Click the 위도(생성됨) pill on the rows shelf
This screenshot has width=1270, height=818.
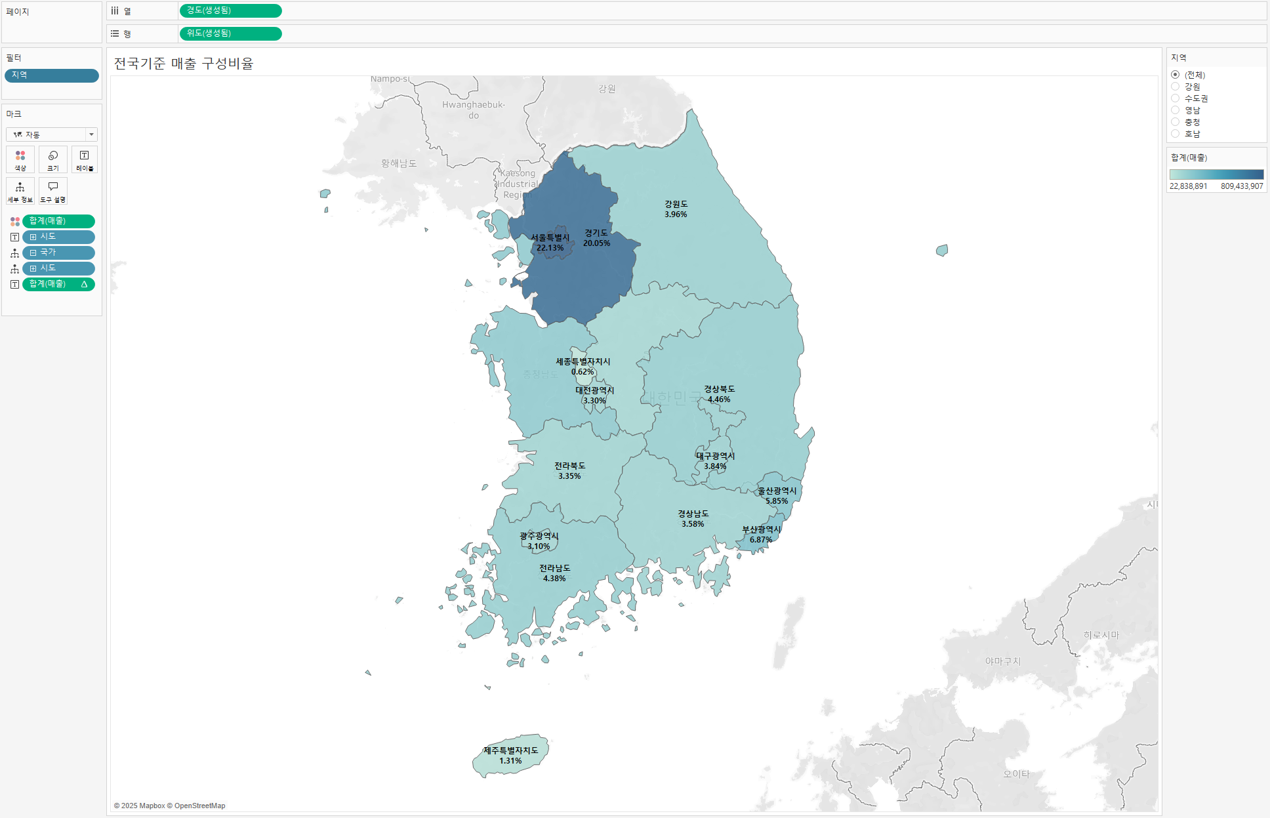point(230,33)
